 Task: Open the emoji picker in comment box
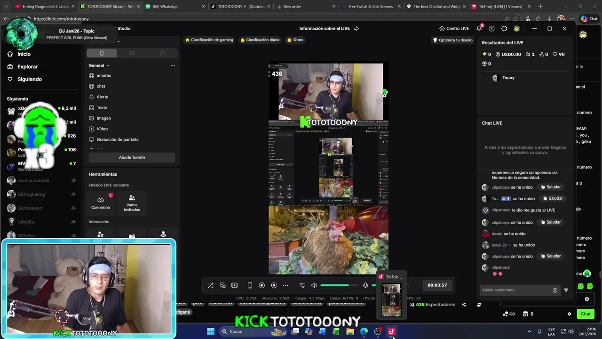(x=555, y=290)
